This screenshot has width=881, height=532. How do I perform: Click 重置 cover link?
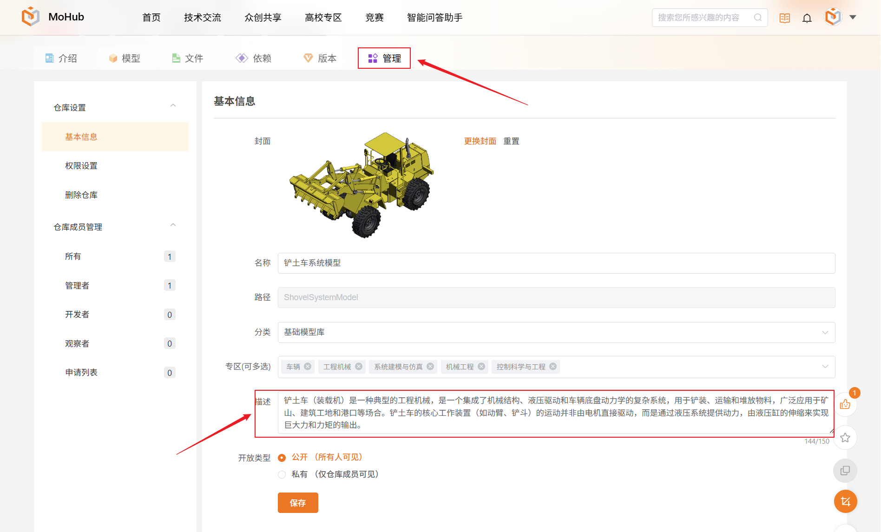point(511,141)
